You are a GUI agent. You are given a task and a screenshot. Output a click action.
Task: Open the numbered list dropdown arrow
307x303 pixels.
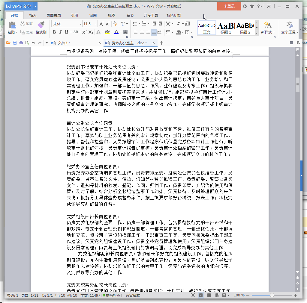click(148, 24)
